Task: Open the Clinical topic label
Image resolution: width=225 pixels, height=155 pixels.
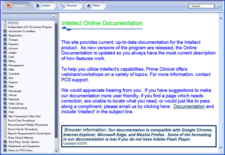Action: (12, 95)
